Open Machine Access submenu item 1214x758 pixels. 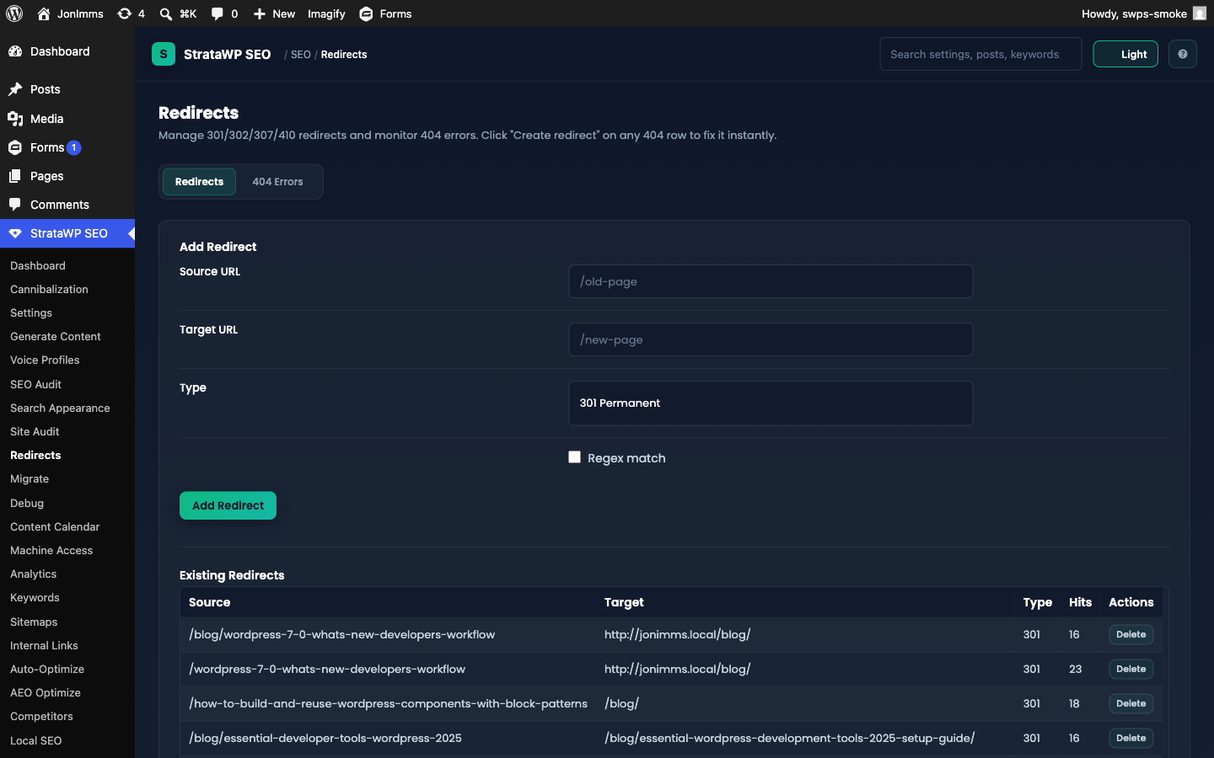51,550
